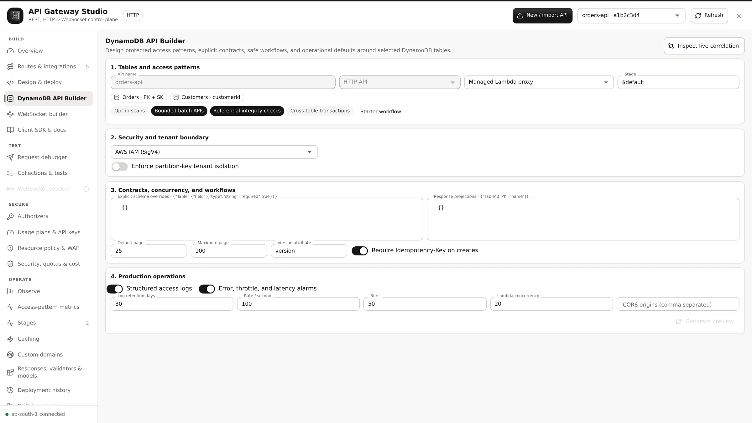
Task: Navigate to Access-pattern metrics
Action: point(49,307)
